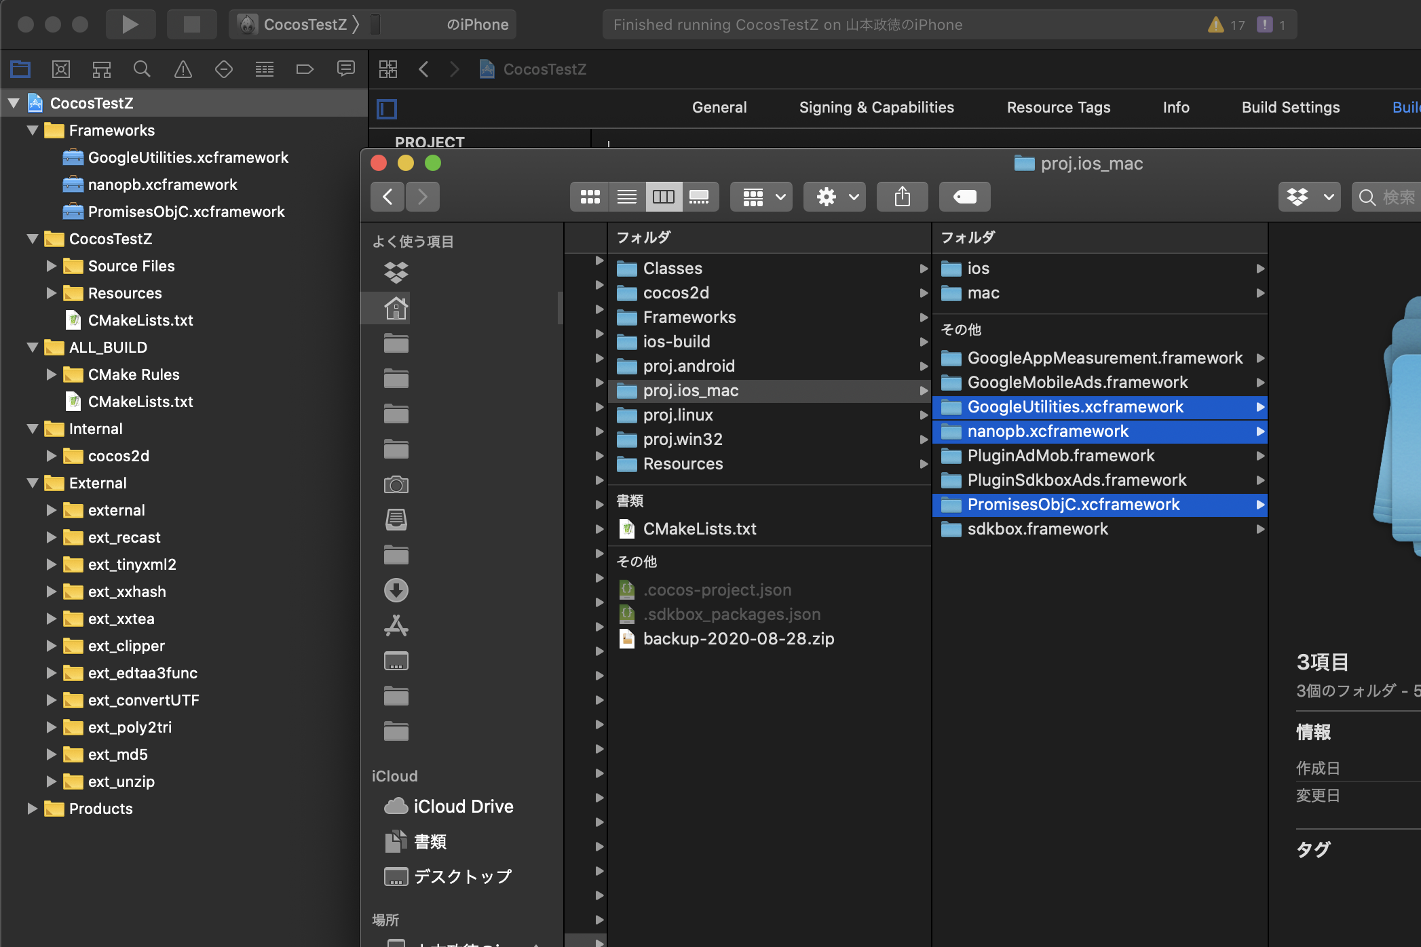The width and height of the screenshot is (1421, 947).
Task: Toggle the project targets list sidebar
Action: click(387, 109)
